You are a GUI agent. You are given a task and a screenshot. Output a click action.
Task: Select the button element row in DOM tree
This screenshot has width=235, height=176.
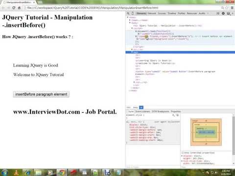pos(175,73)
